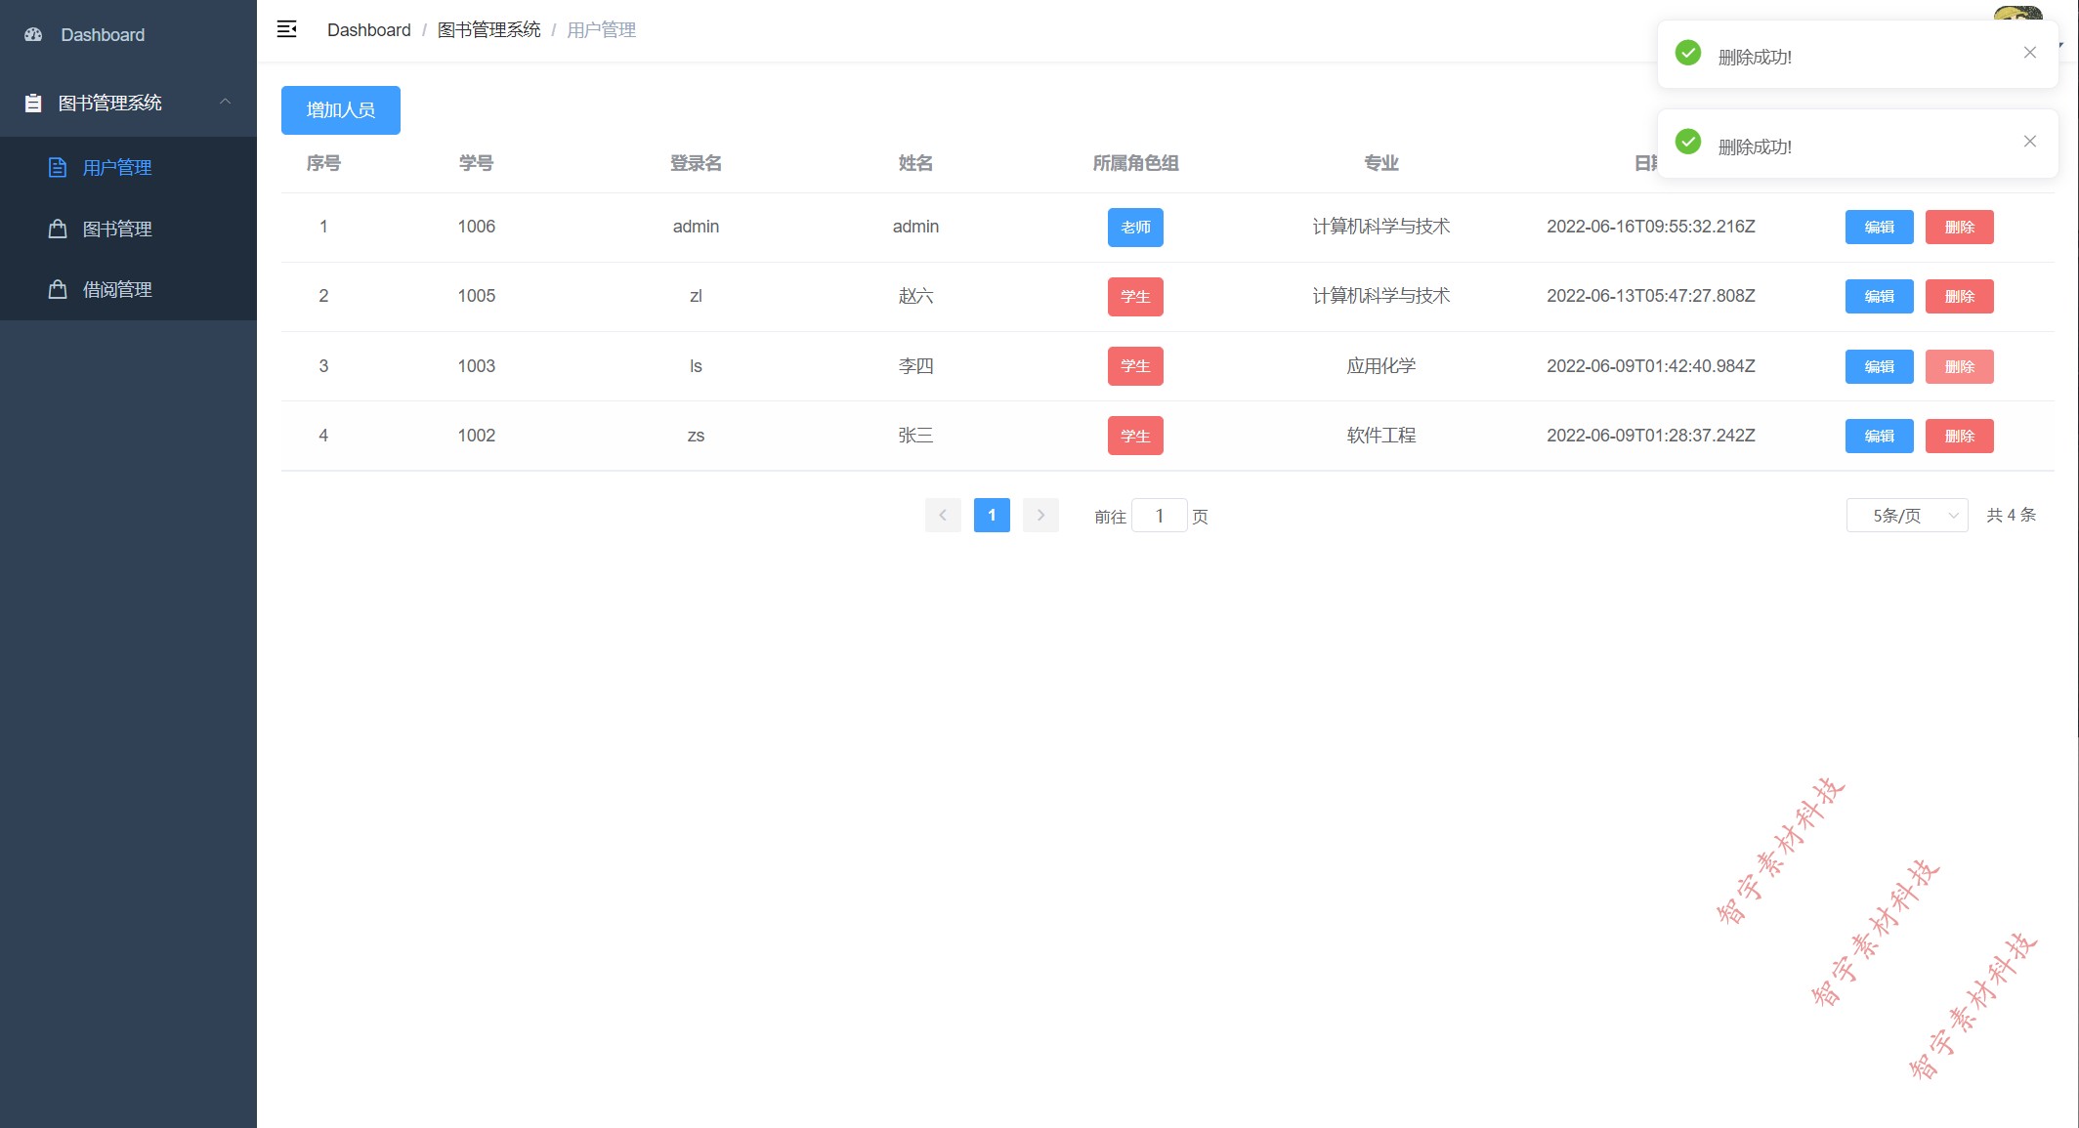Click the 专业 column header
Viewport: 2079px width, 1128px height.
tap(1381, 163)
